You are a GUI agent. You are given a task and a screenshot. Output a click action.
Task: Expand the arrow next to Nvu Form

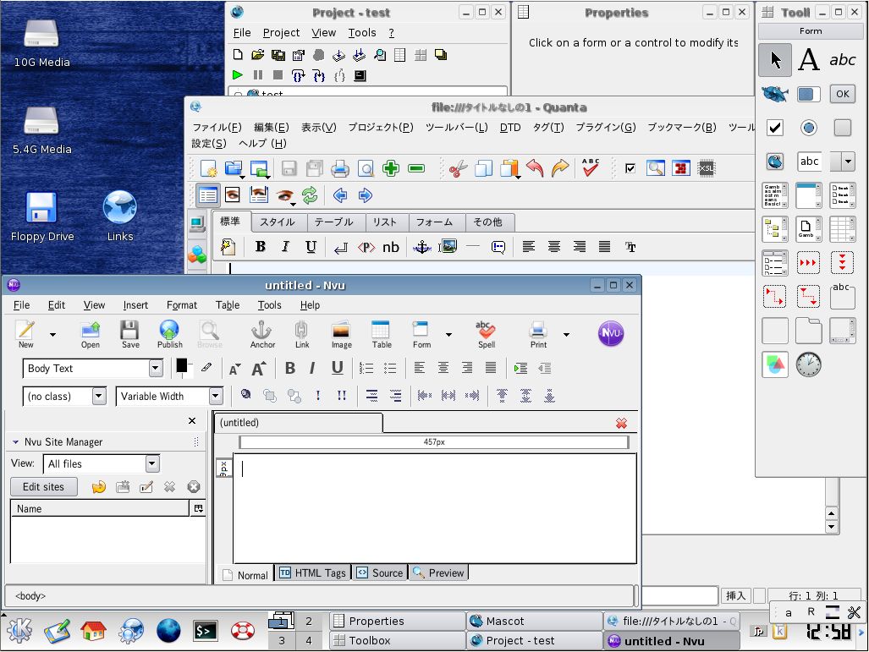click(x=448, y=335)
